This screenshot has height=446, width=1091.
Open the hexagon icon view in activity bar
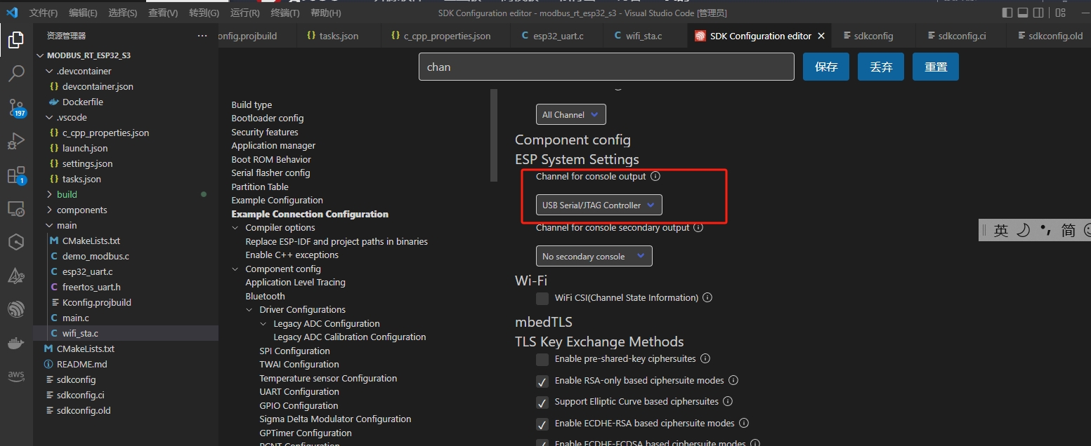(x=15, y=243)
